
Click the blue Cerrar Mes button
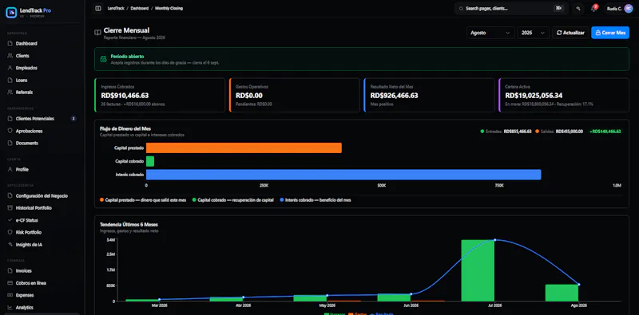click(x=610, y=33)
